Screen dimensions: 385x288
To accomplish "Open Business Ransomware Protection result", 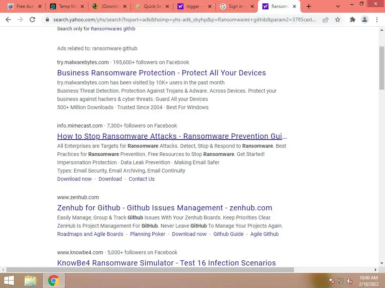I will pyautogui.click(x=161, y=73).
